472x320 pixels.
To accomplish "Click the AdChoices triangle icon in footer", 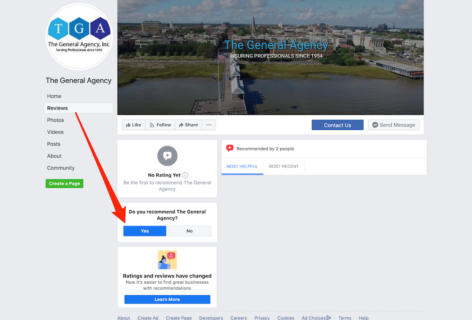I will pyautogui.click(x=329, y=318).
